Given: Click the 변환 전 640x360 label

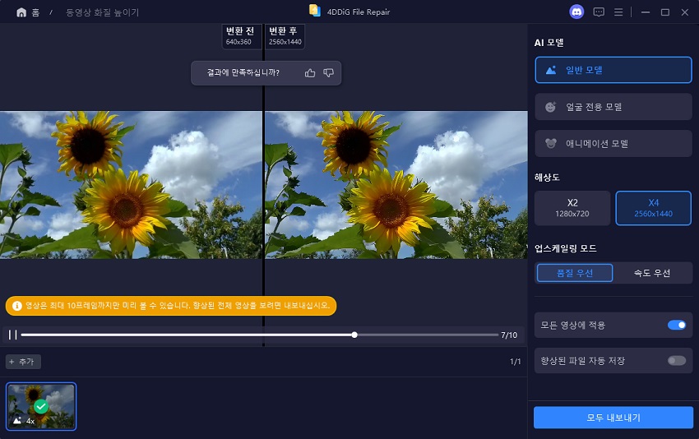Looking at the screenshot, I should pyautogui.click(x=240, y=36).
